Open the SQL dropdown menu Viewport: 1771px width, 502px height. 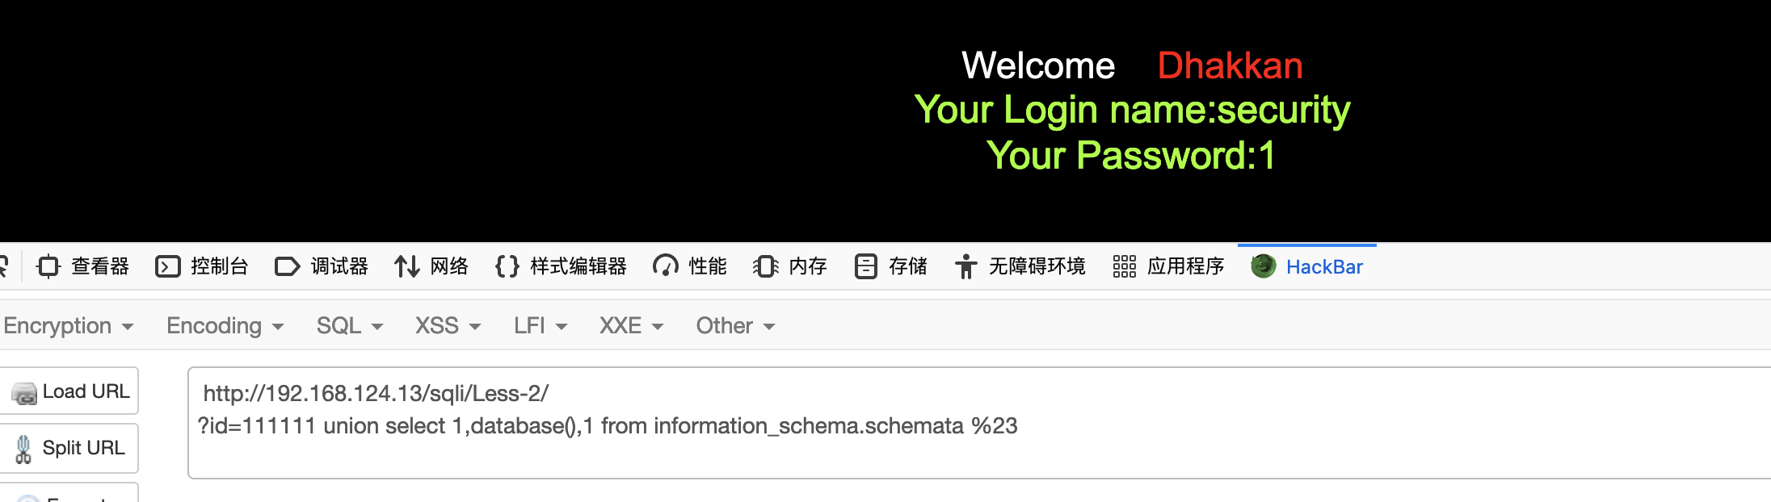(x=349, y=326)
